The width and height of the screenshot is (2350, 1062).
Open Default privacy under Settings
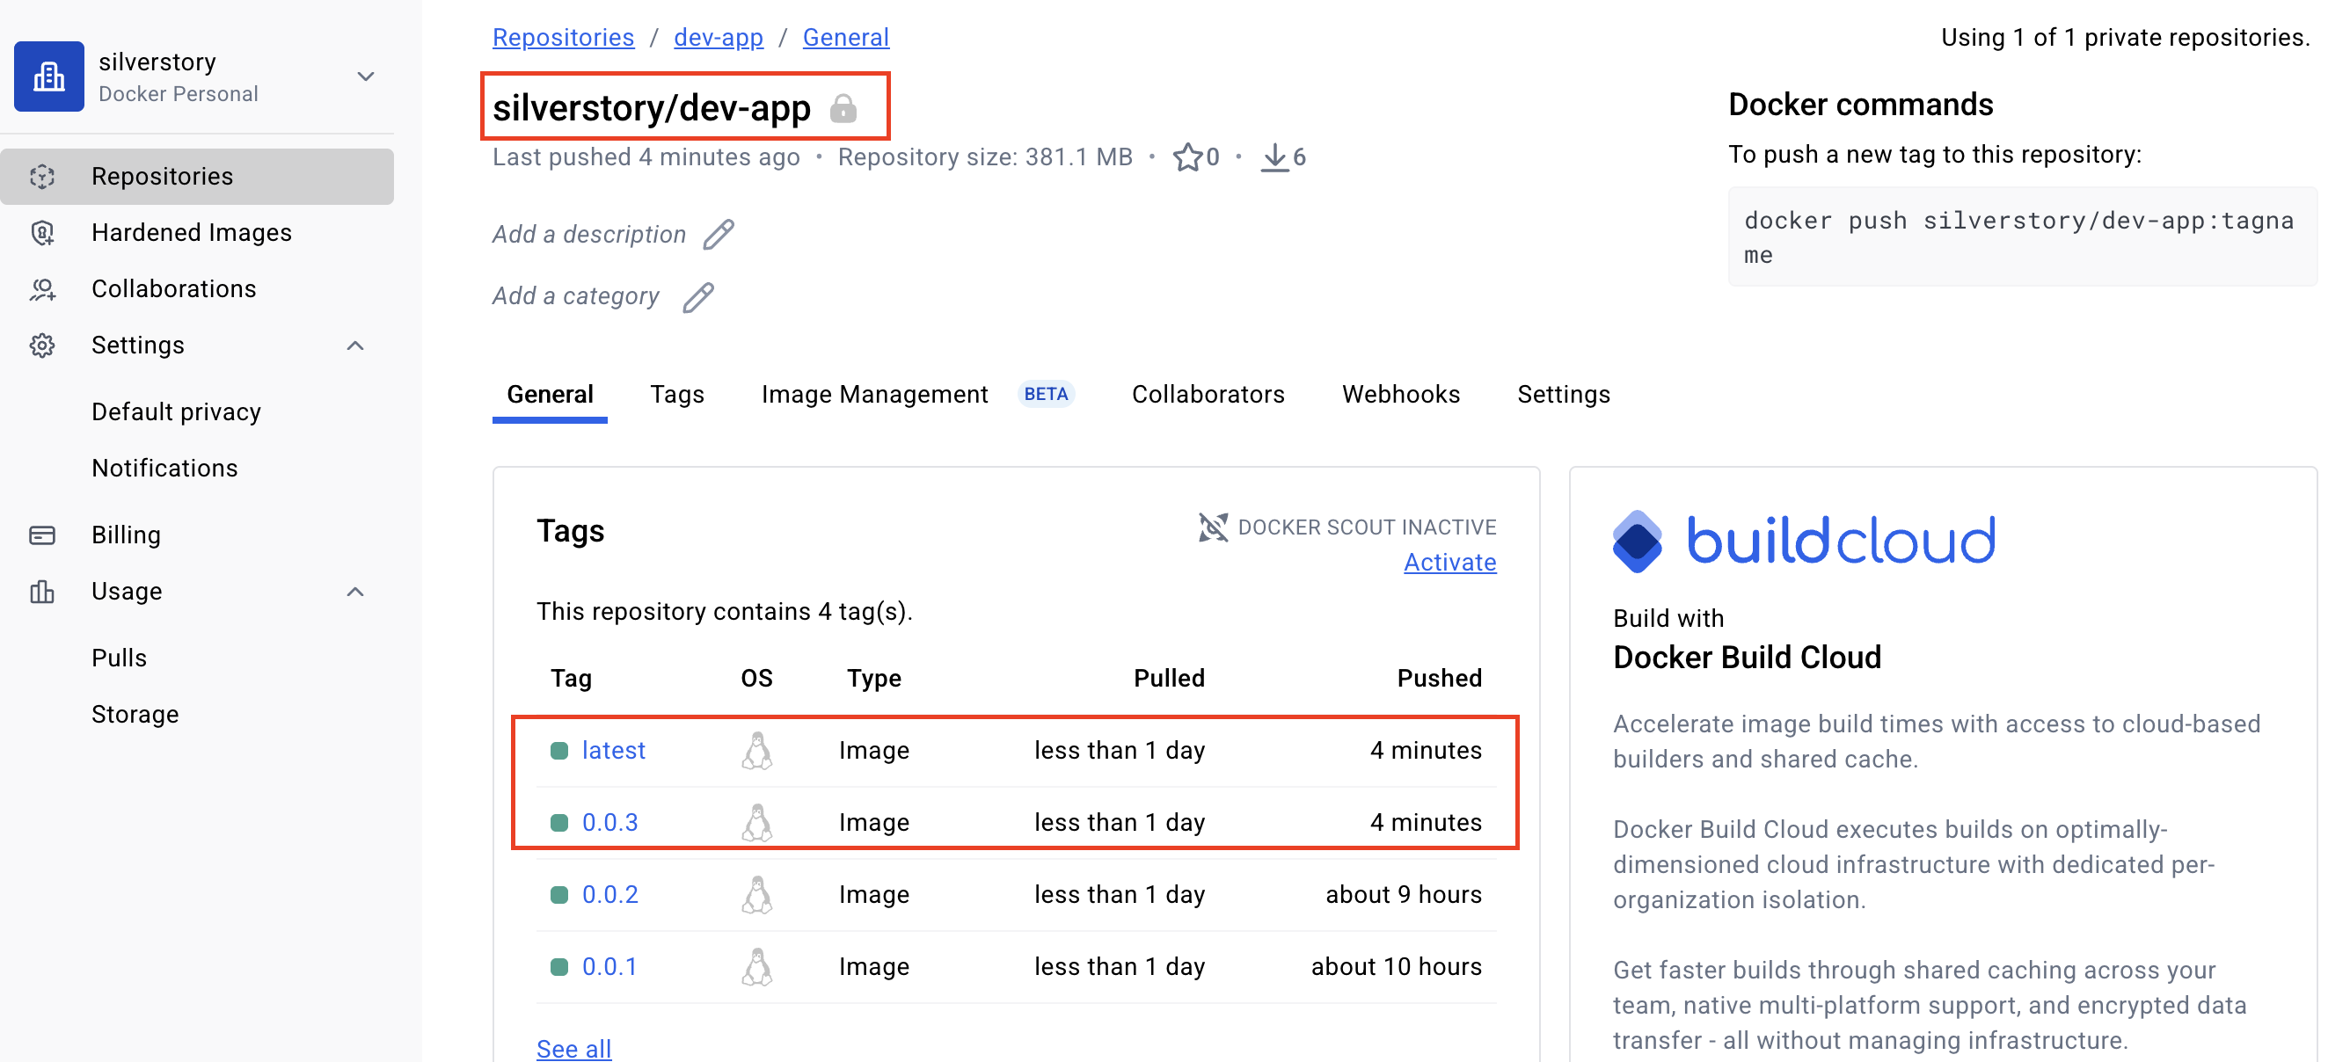(x=176, y=412)
